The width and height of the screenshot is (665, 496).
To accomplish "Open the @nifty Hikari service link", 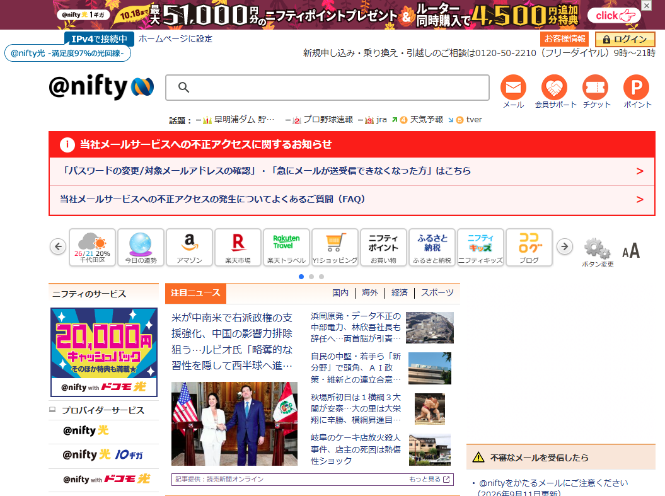I will [86, 430].
